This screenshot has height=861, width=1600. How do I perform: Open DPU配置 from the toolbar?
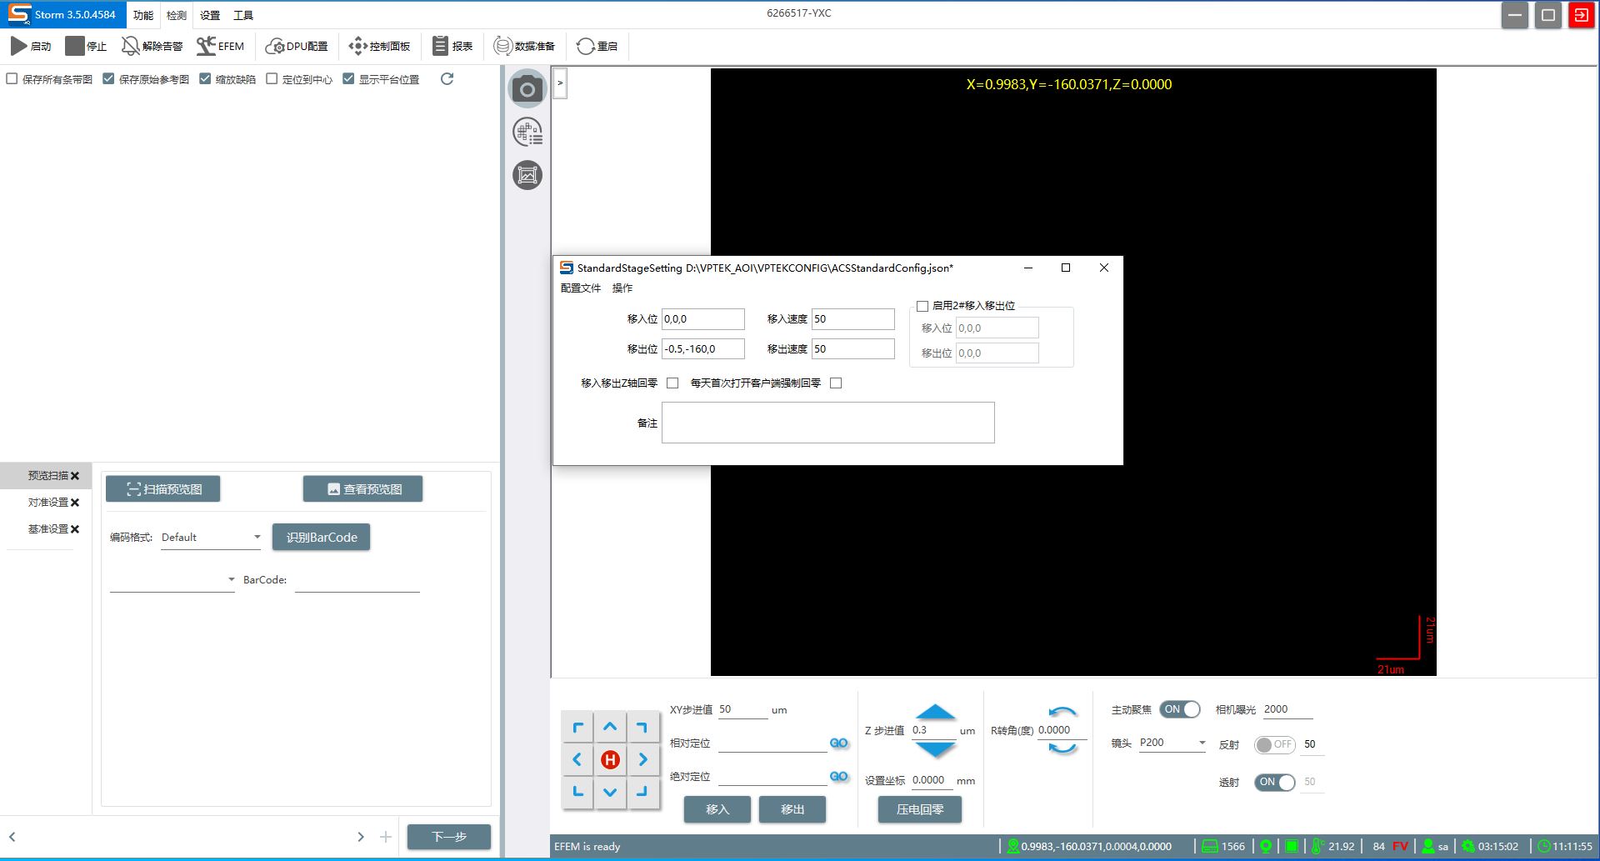(297, 46)
